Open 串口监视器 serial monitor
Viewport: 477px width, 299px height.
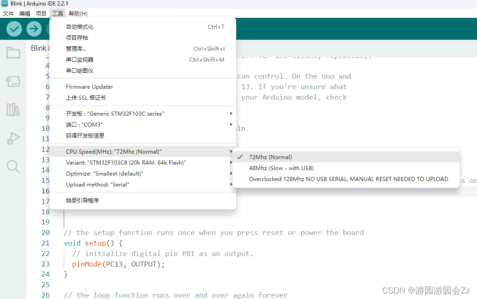tap(143, 59)
